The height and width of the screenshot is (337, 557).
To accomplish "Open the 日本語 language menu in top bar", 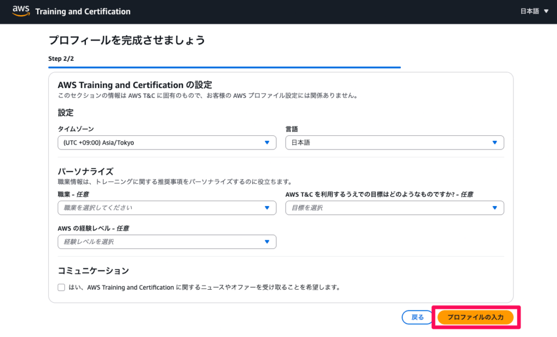I will [x=529, y=11].
